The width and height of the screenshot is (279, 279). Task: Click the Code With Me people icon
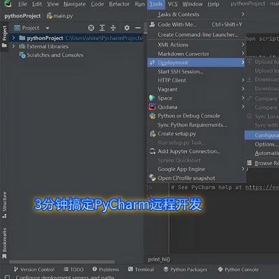point(152,24)
